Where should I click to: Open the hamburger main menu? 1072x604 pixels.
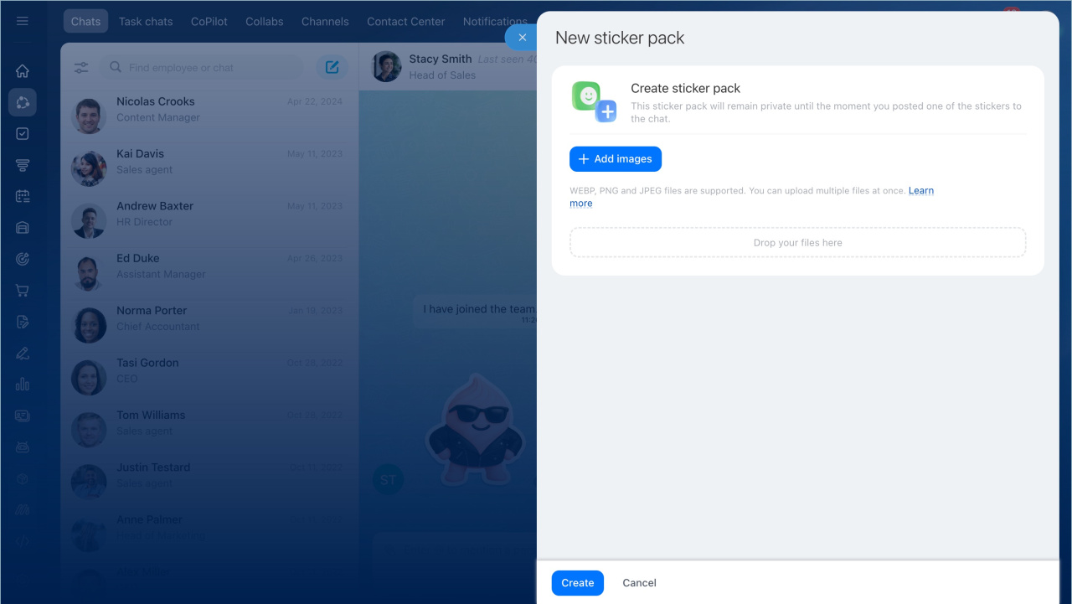(23, 21)
